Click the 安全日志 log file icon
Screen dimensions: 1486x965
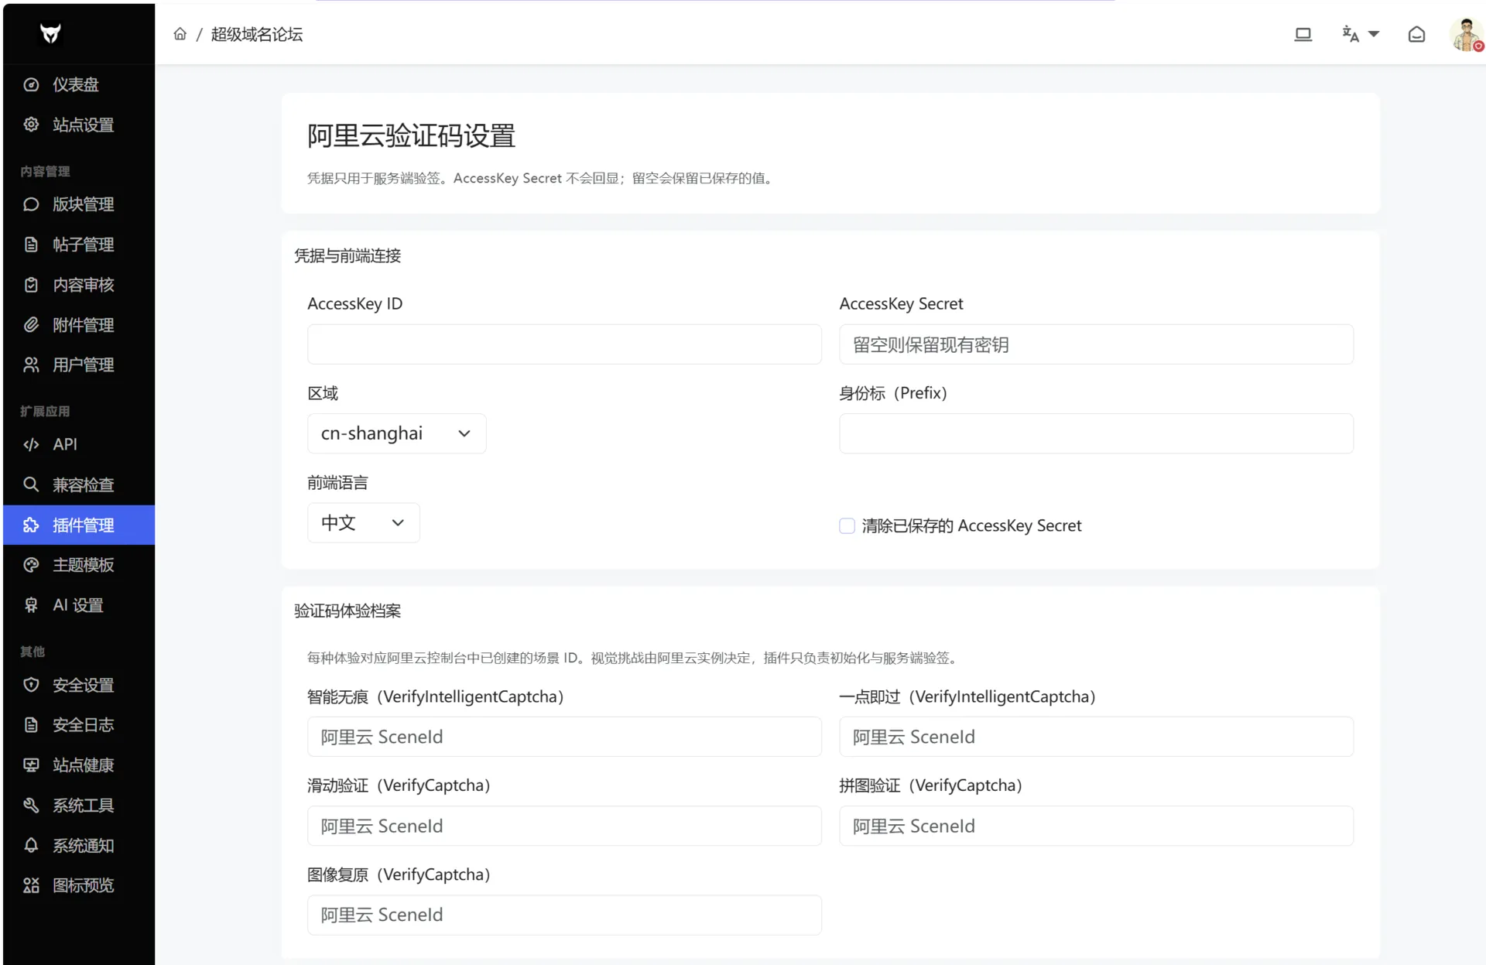pyautogui.click(x=31, y=725)
